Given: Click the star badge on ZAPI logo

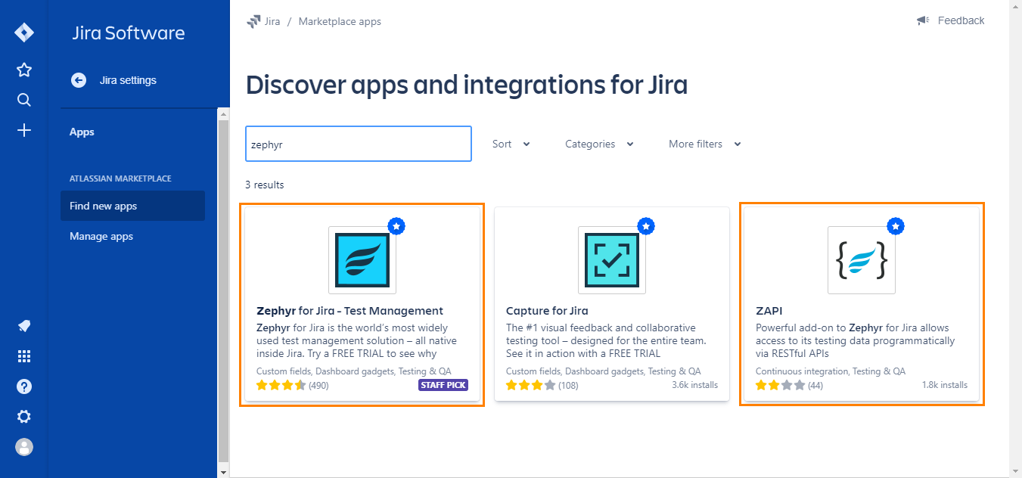Looking at the screenshot, I should click(x=896, y=226).
